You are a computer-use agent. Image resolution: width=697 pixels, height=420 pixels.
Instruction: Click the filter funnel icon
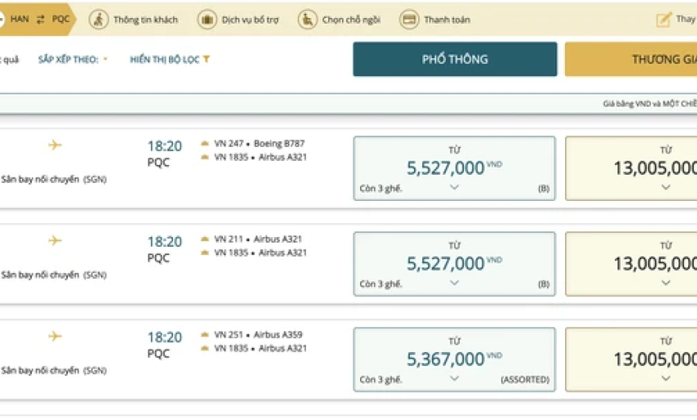[x=207, y=59]
